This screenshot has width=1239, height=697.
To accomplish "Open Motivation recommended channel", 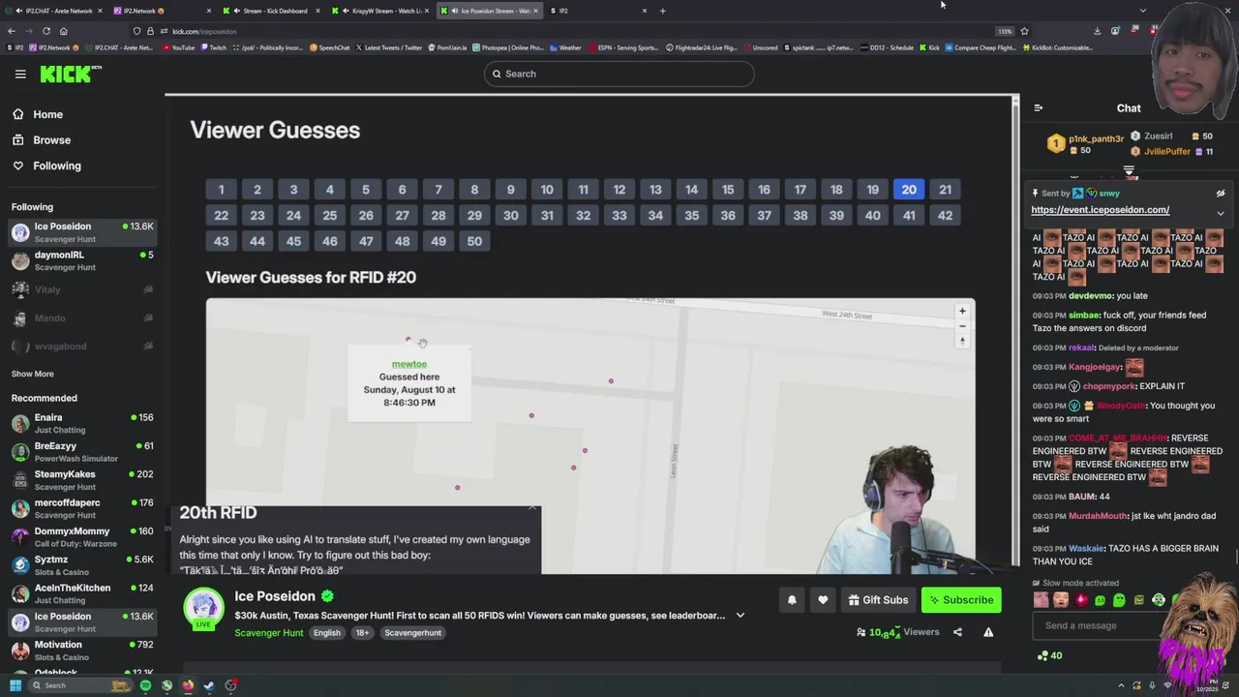I will [82, 651].
